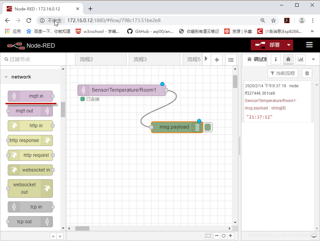
Task: Select the msg.payload debug node on canvas
Action: [177, 127]
